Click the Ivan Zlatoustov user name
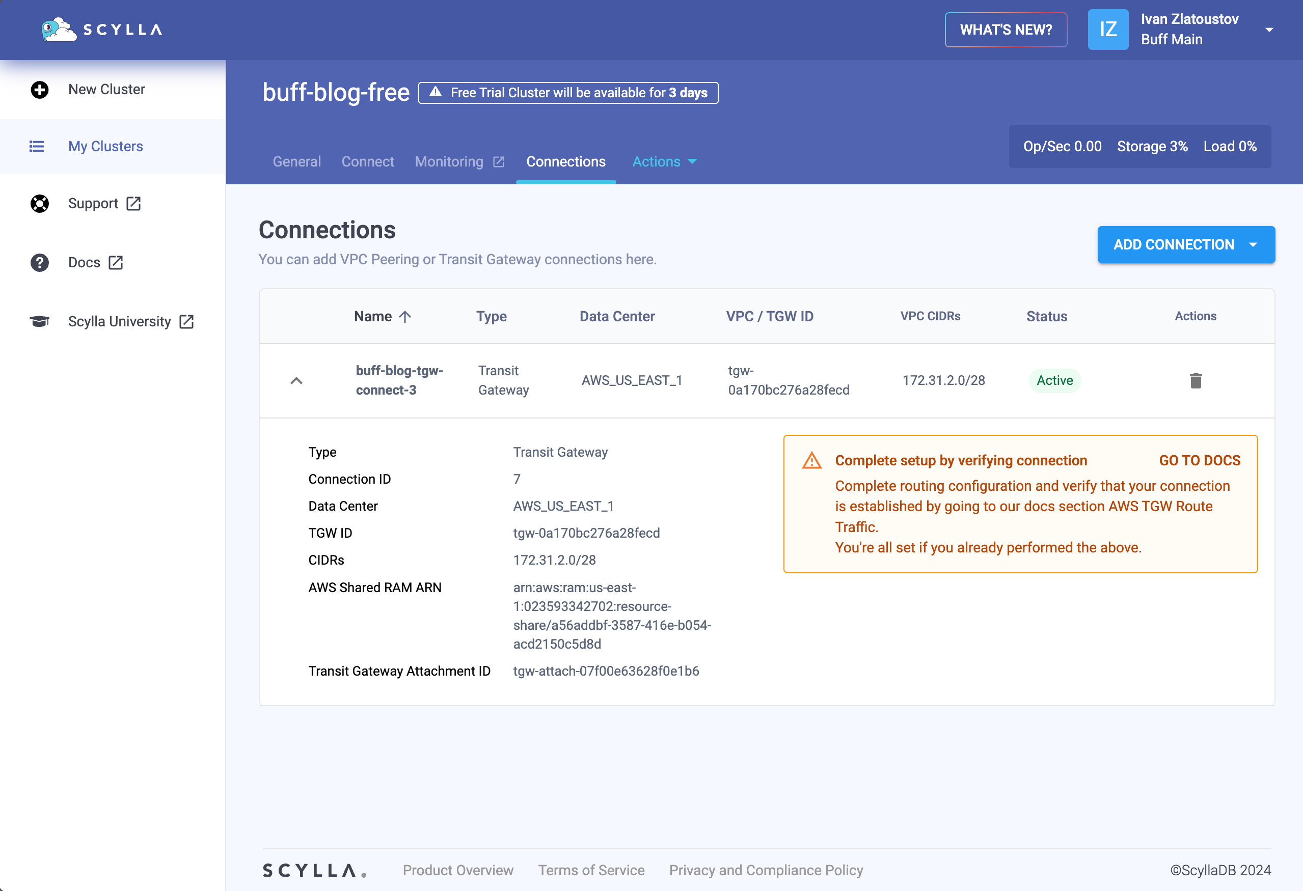 point(1189,19)
